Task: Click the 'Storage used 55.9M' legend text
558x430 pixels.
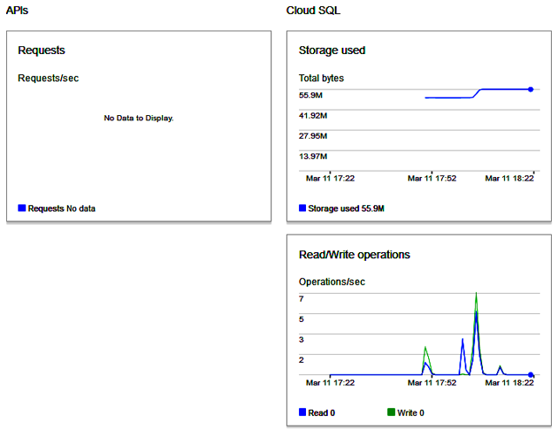Action: [x=346, y=208]
